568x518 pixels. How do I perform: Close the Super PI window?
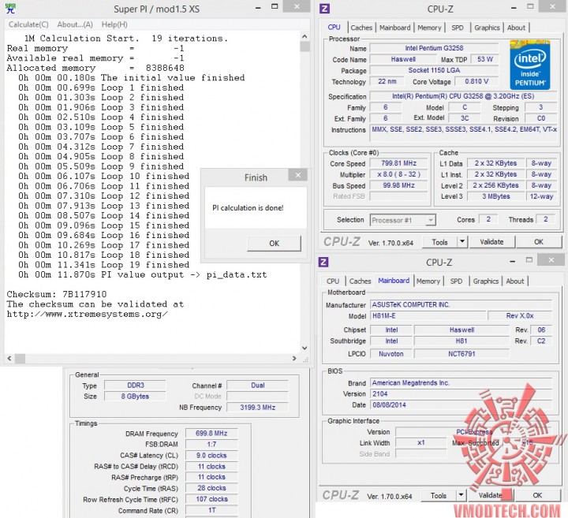297,7
